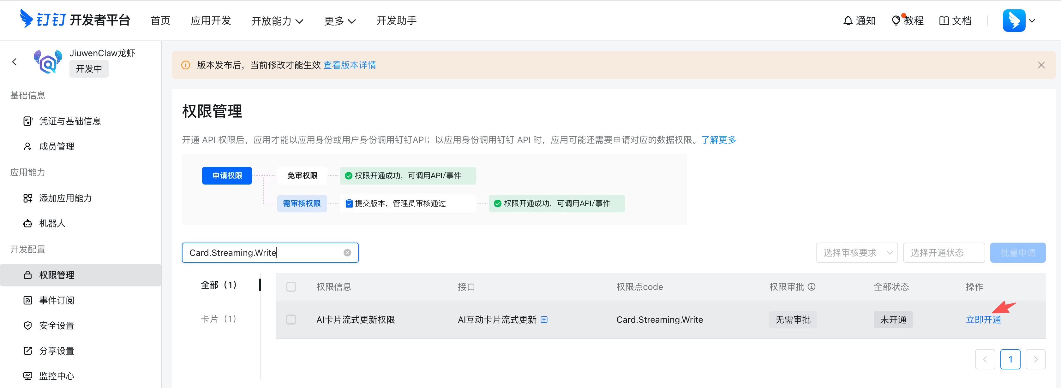Image resolution: width=1061 pixels, height=388 pixels.
Task: Open the notification bell icon
Action: tap(848, 20)
